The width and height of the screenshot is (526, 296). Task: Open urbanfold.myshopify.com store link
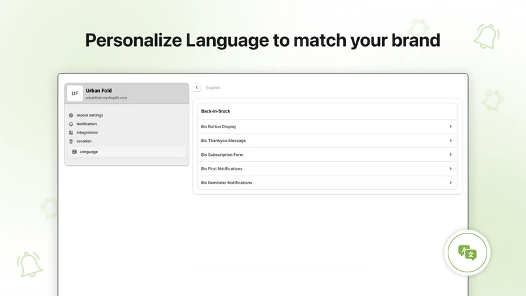pos(107,97)
